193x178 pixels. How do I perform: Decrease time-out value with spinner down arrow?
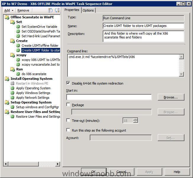(135, 122)
